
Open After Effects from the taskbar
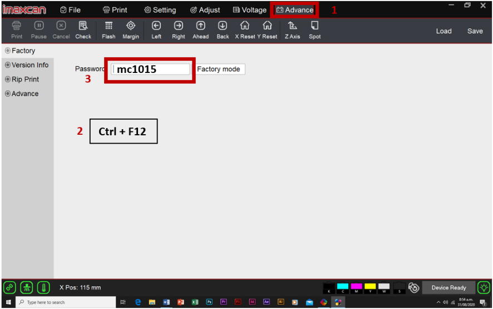point(267,302)
